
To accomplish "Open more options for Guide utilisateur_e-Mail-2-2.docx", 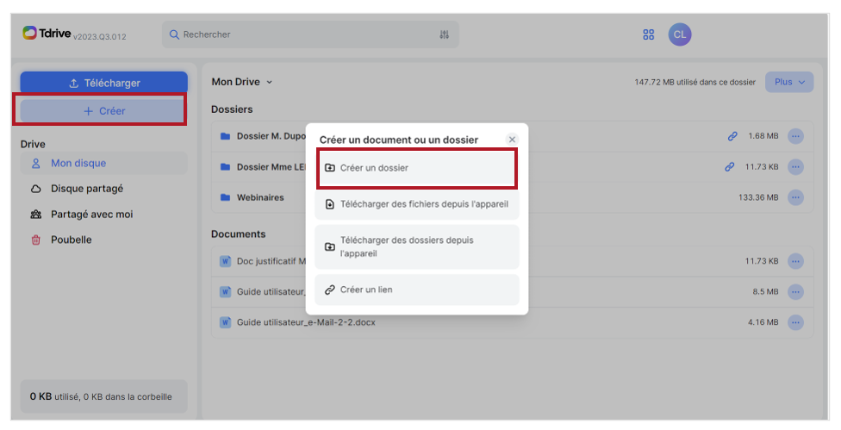I will [x=795, y=322].
